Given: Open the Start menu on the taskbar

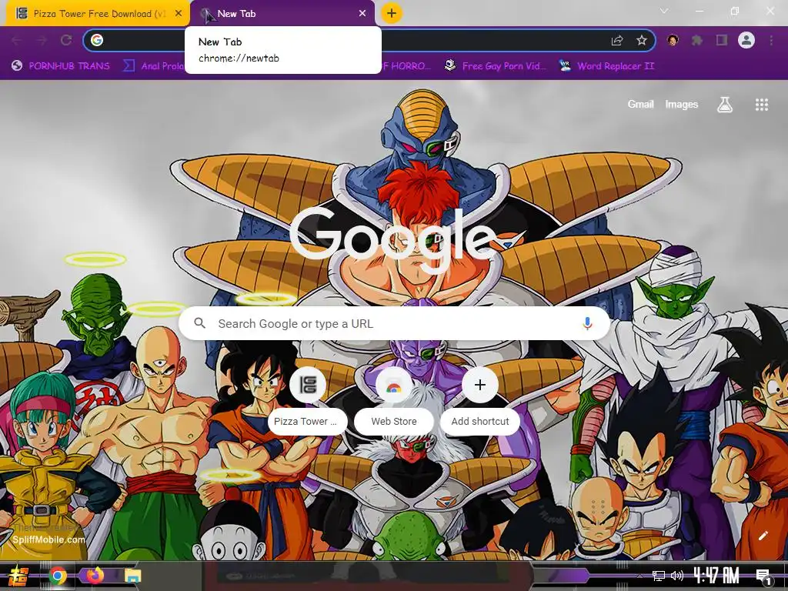Looking at the screenshot, I should pos(18,576).
